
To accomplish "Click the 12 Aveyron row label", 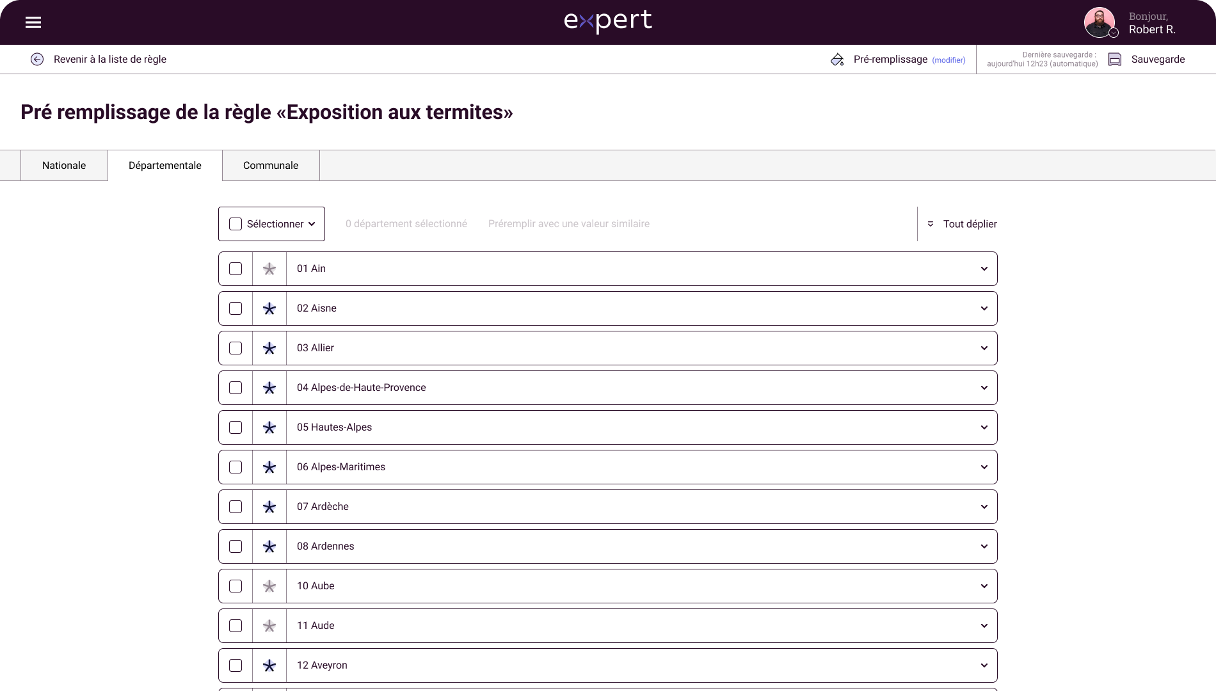I will point(322,665).
